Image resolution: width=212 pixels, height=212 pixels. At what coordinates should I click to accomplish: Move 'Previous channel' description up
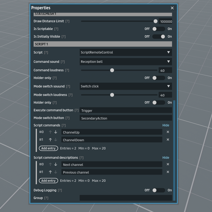pos(50,172)
